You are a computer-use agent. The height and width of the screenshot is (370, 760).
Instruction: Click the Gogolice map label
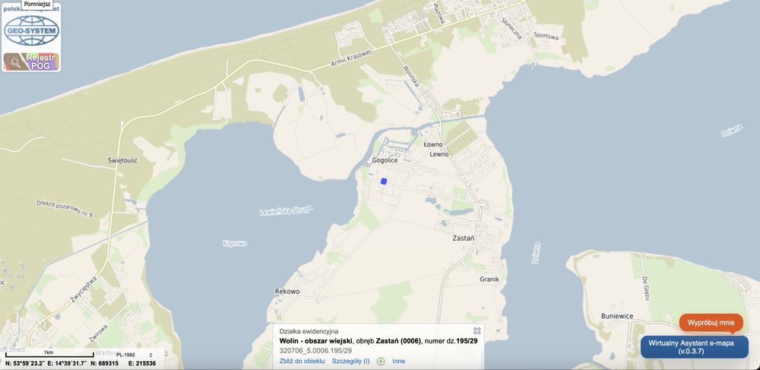coord(385,160)
